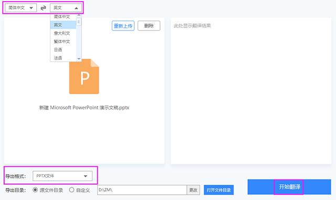Screen dimensions: 336x200
Task: Select 英文 in the language list
Action: pyautogui.click(x=63, y=25)
